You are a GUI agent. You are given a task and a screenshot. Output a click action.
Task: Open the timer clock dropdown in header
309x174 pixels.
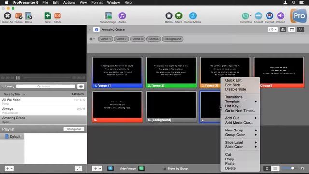click(273, 29)
